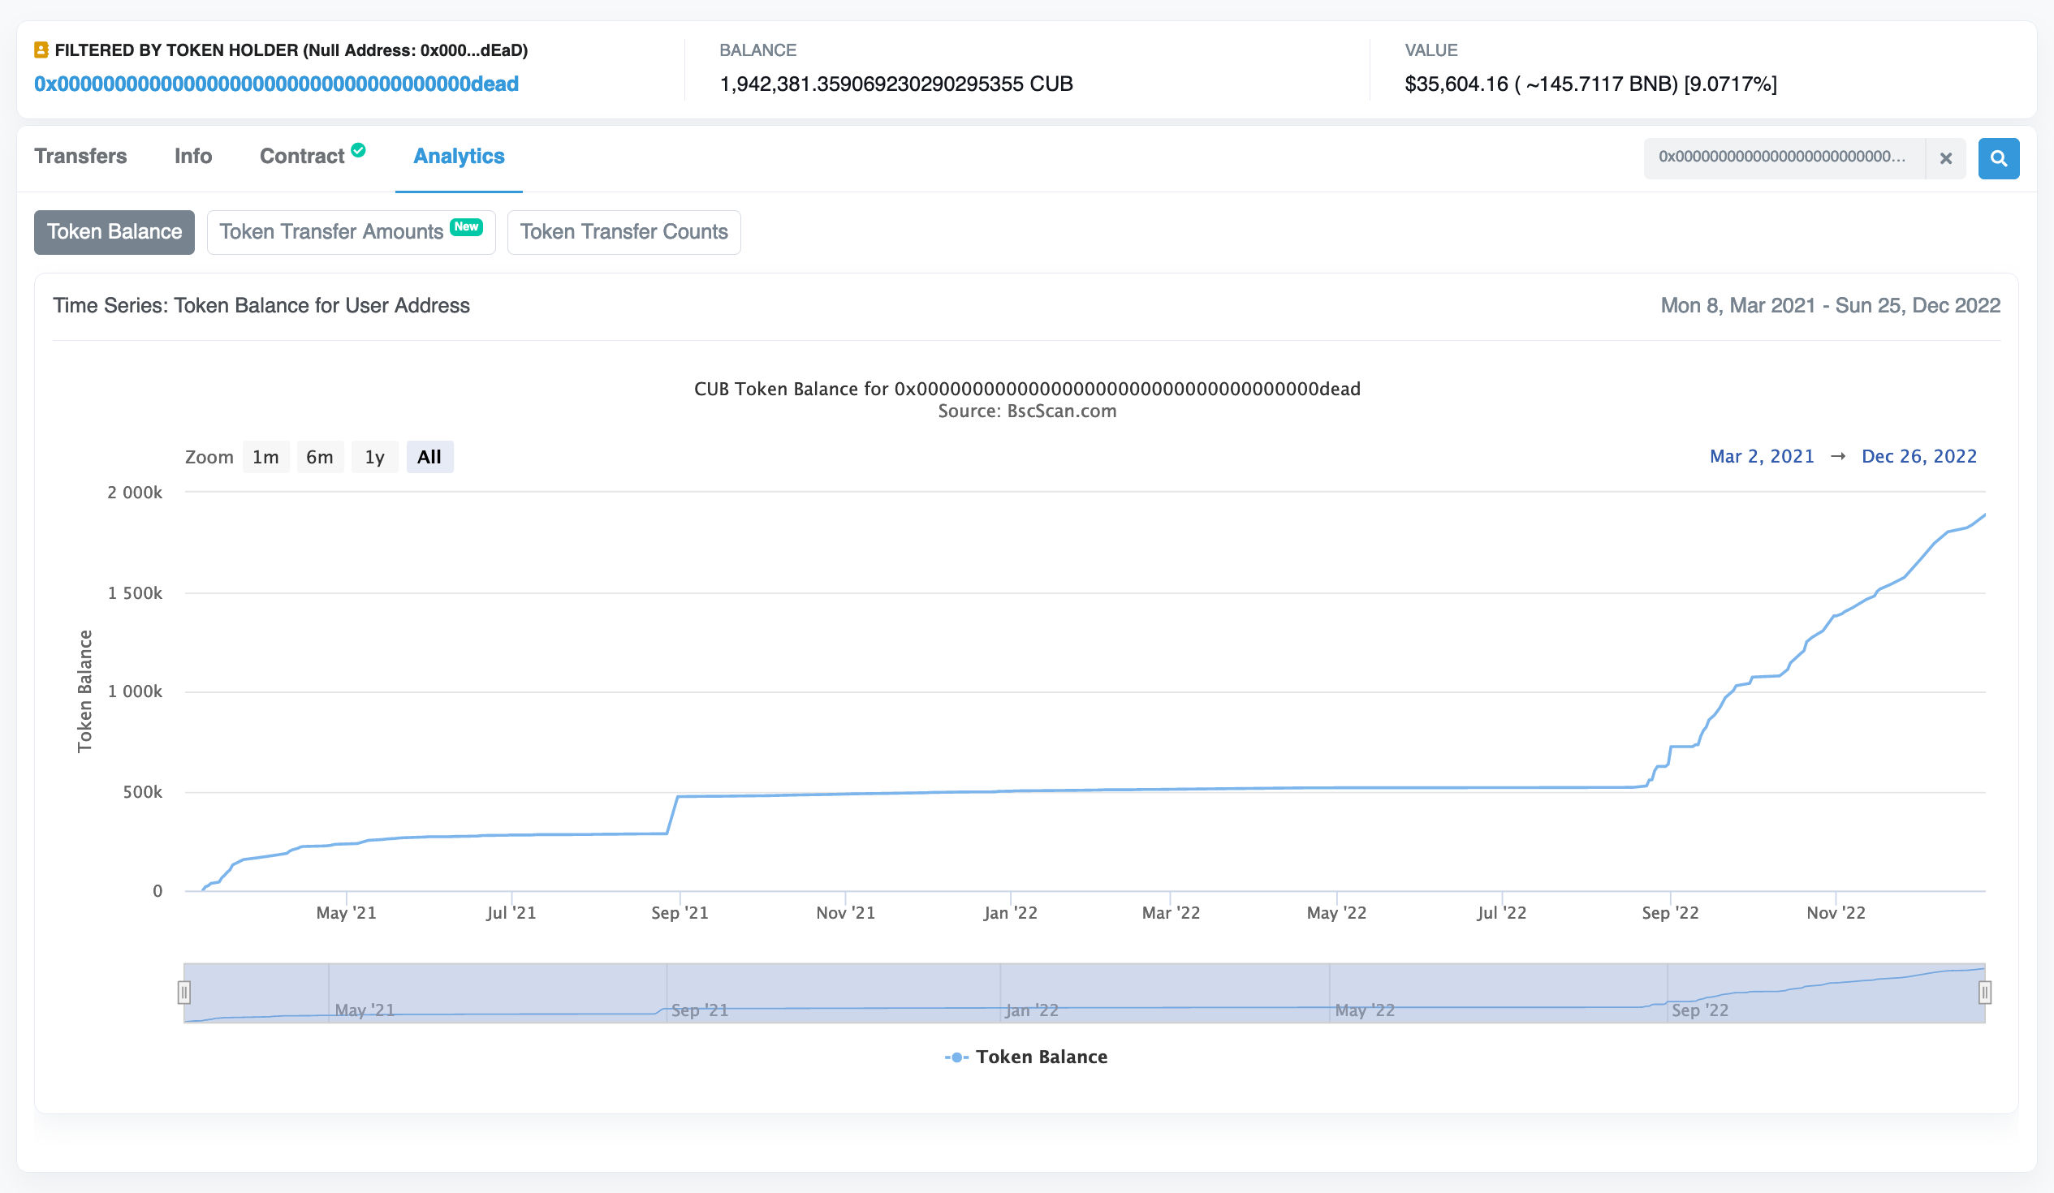Click the BALANCE header label

pos(757,50)
